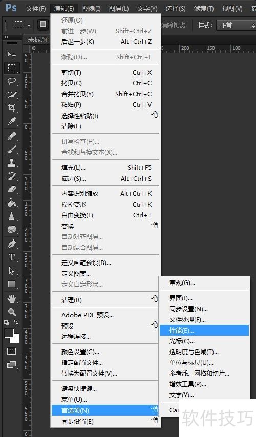The height and width of the screenshot is (437, 256).
Task: Select the Spot Healing Brush tool
Action: pyautogui.click(x=11, y=137)
